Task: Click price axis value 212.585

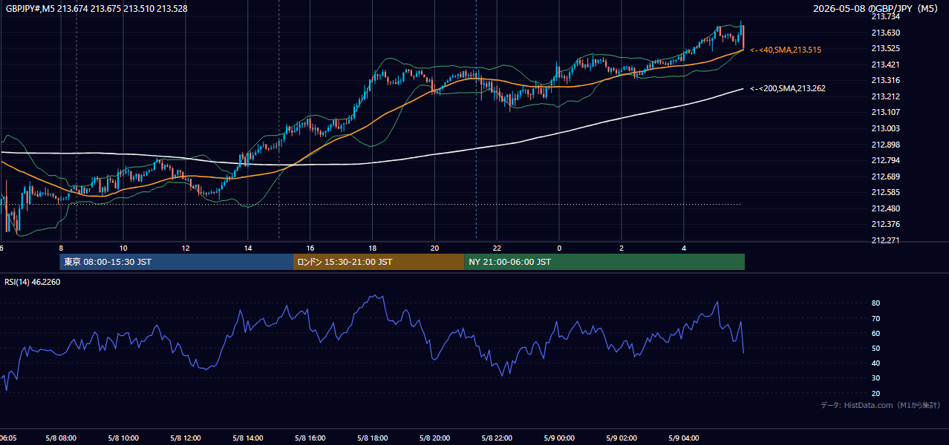Action: point(885,192)
